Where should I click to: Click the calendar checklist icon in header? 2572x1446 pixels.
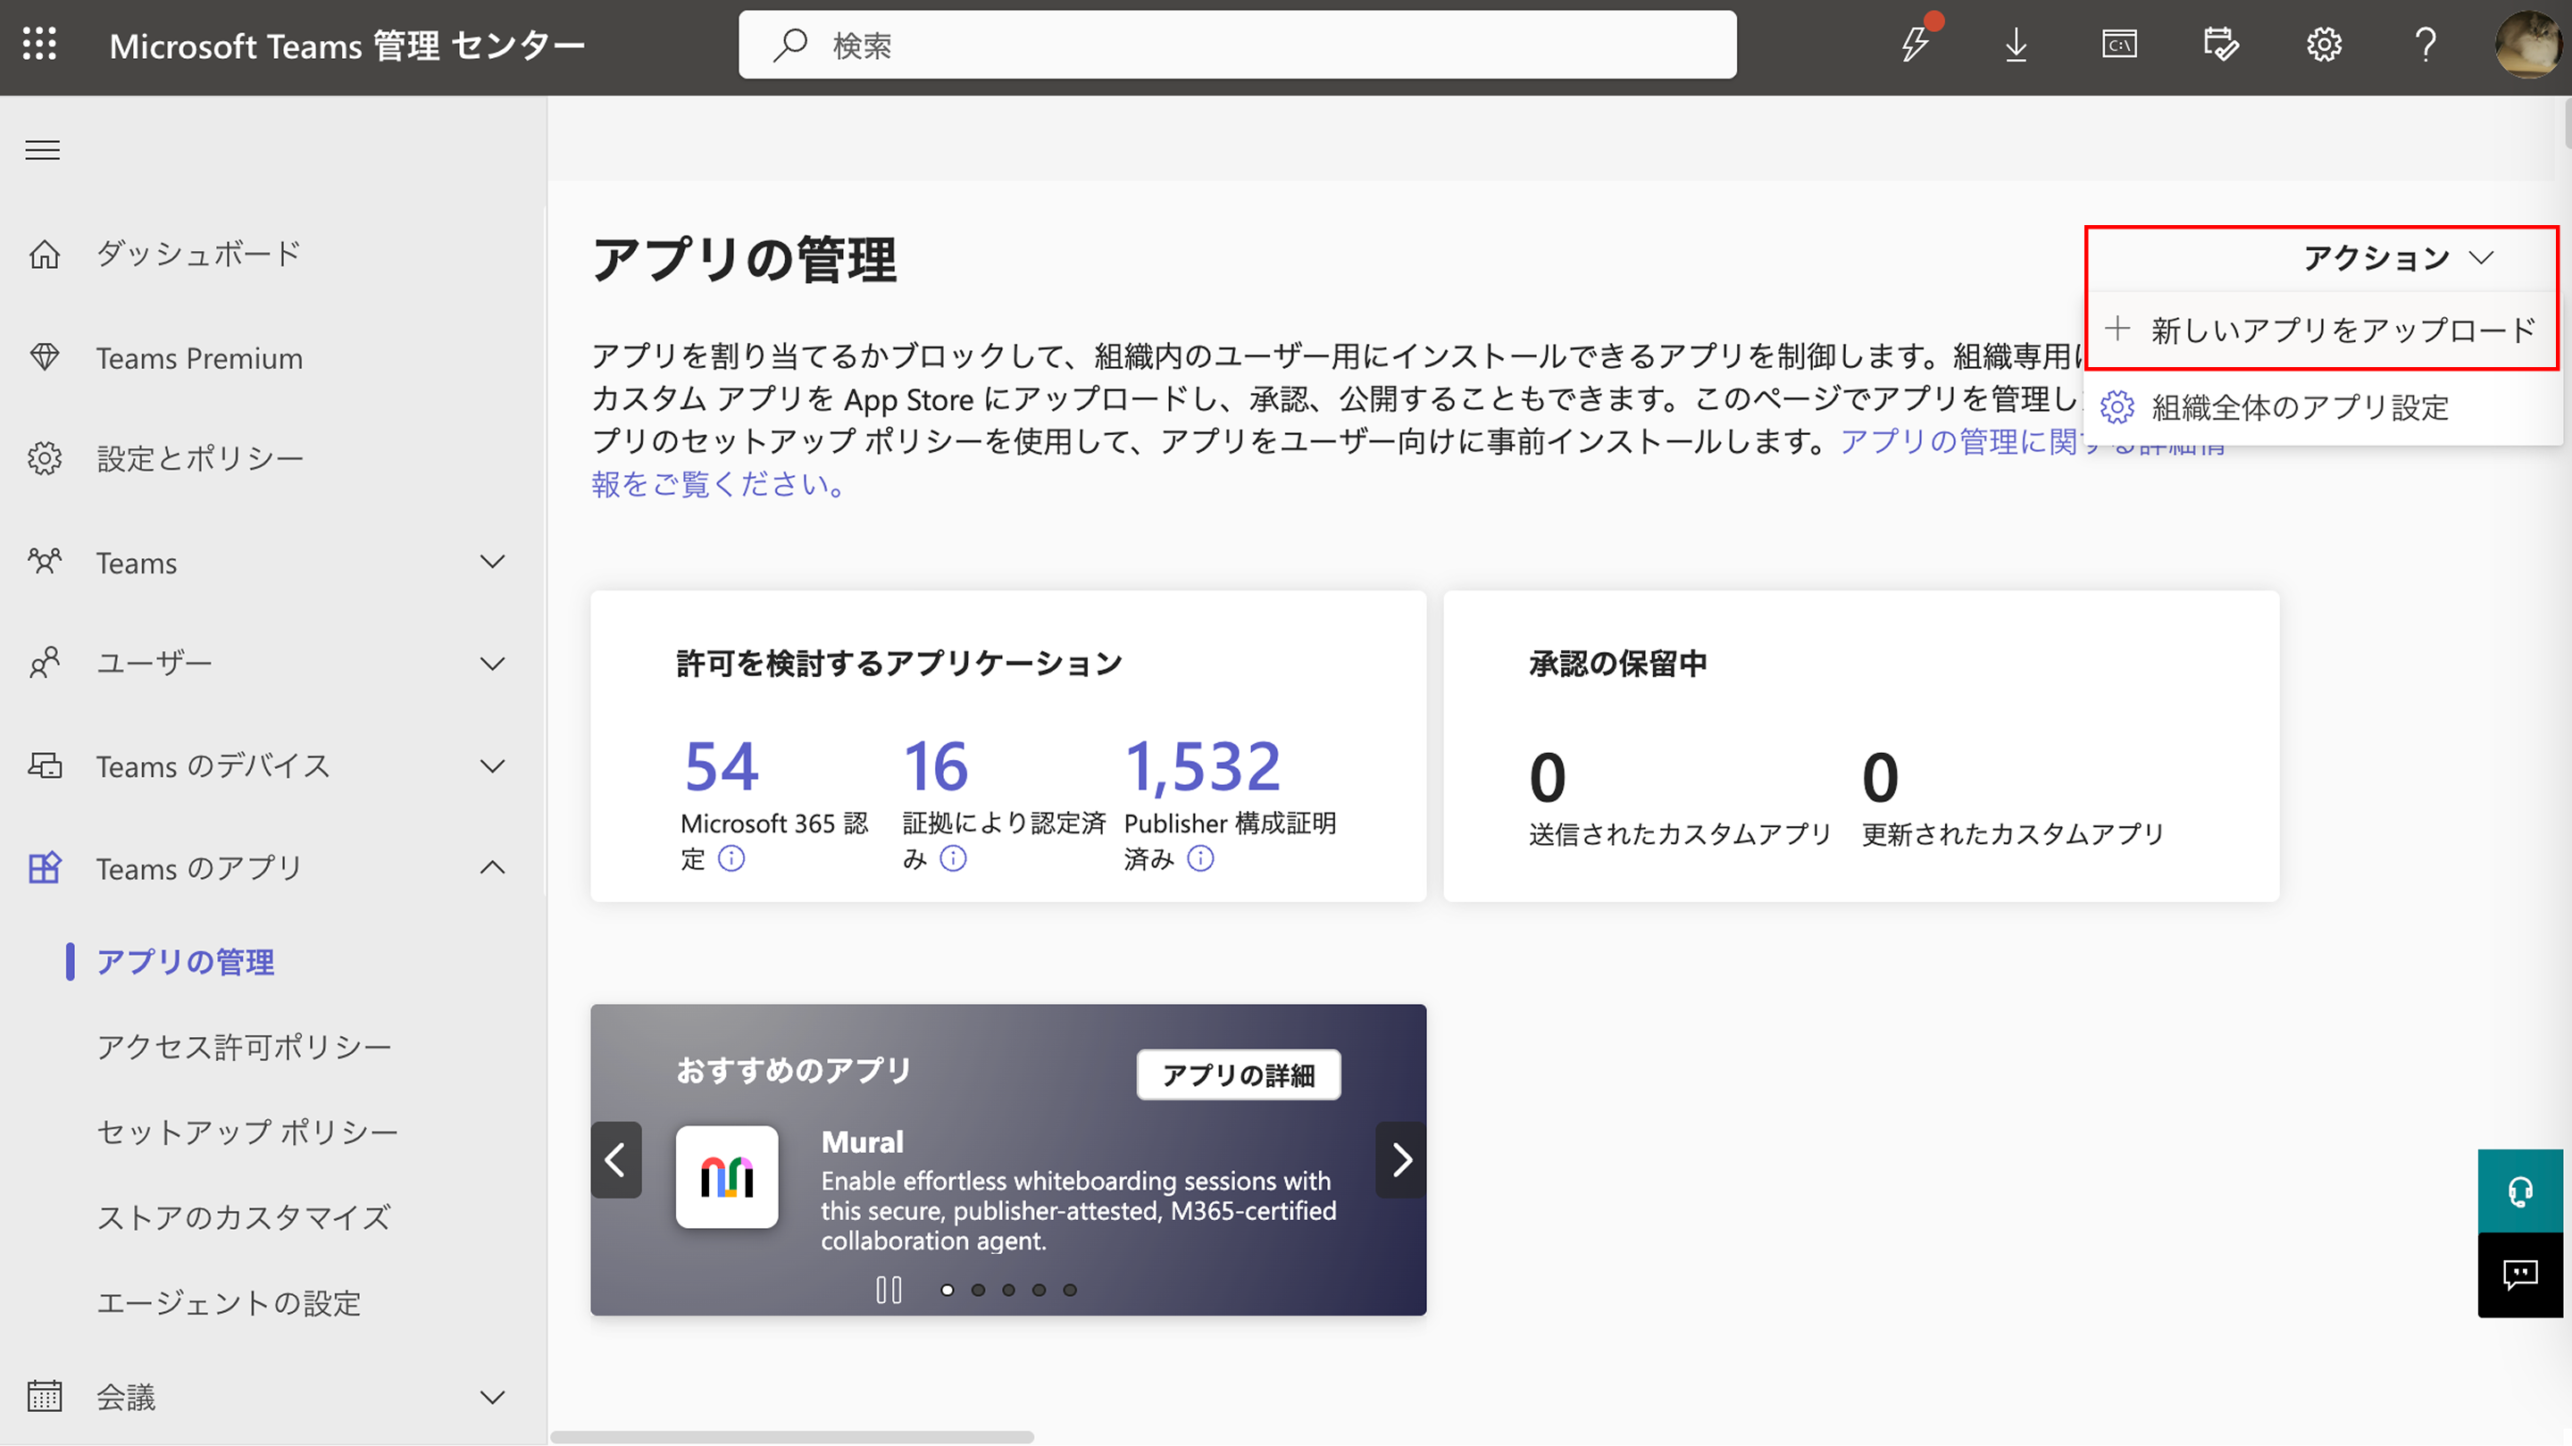coord(2222,44)
